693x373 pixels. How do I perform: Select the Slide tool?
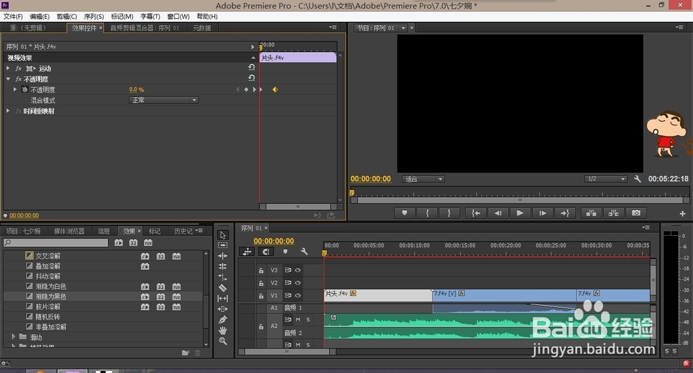(222, 309)
